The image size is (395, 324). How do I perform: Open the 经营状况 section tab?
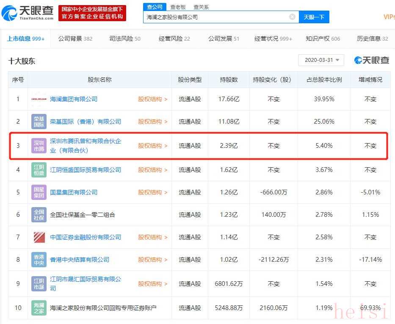(273, 39)
